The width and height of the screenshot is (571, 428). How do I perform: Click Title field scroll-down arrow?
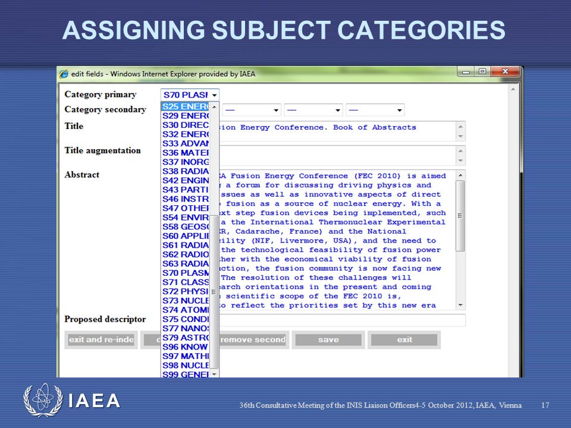click(x=460, y=137)
